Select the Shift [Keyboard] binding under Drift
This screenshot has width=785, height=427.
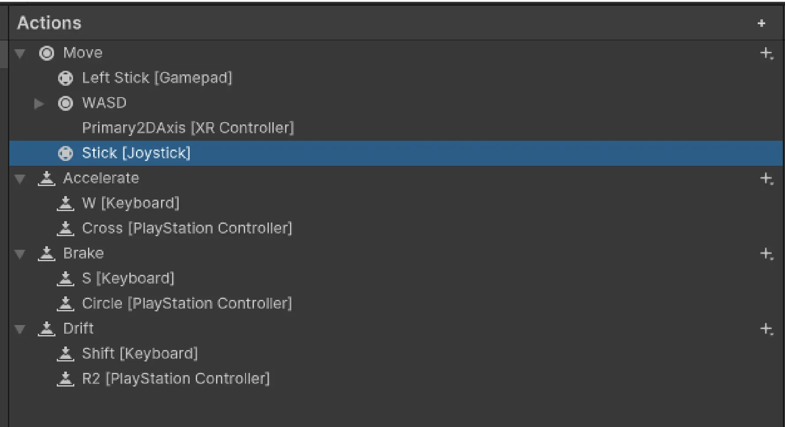[139, 353]
